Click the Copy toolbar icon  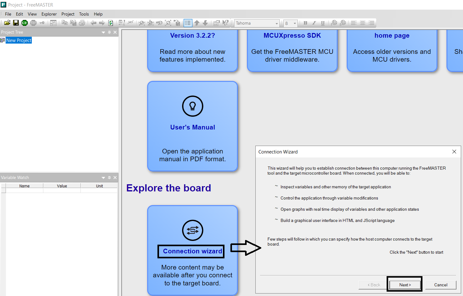pyautogui.click(x=65, y=23)
